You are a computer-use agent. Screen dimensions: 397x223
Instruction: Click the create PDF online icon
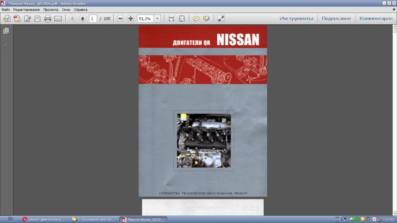click(x=17, y=19)
